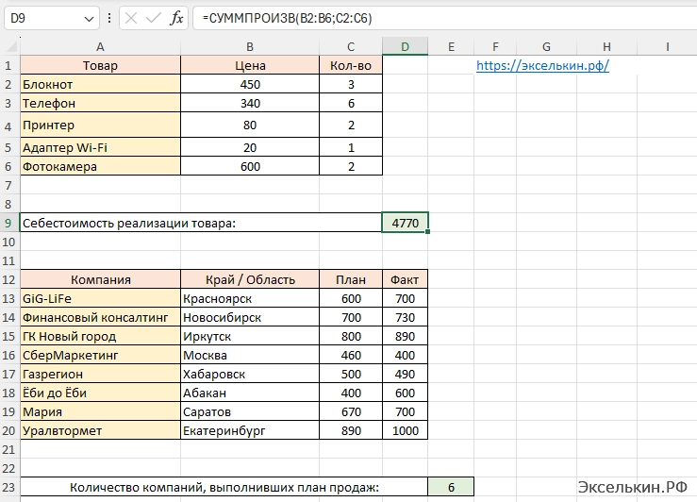This screenshot has height=502, width=697.
Task: Click the Компания header cell
Action: (x=100, y=279)
